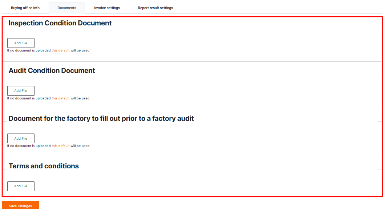This screenshot has width=385, height=209.
Task: Open 'this default' link under Inspection Condition Document
Action: tap(60, 50)
